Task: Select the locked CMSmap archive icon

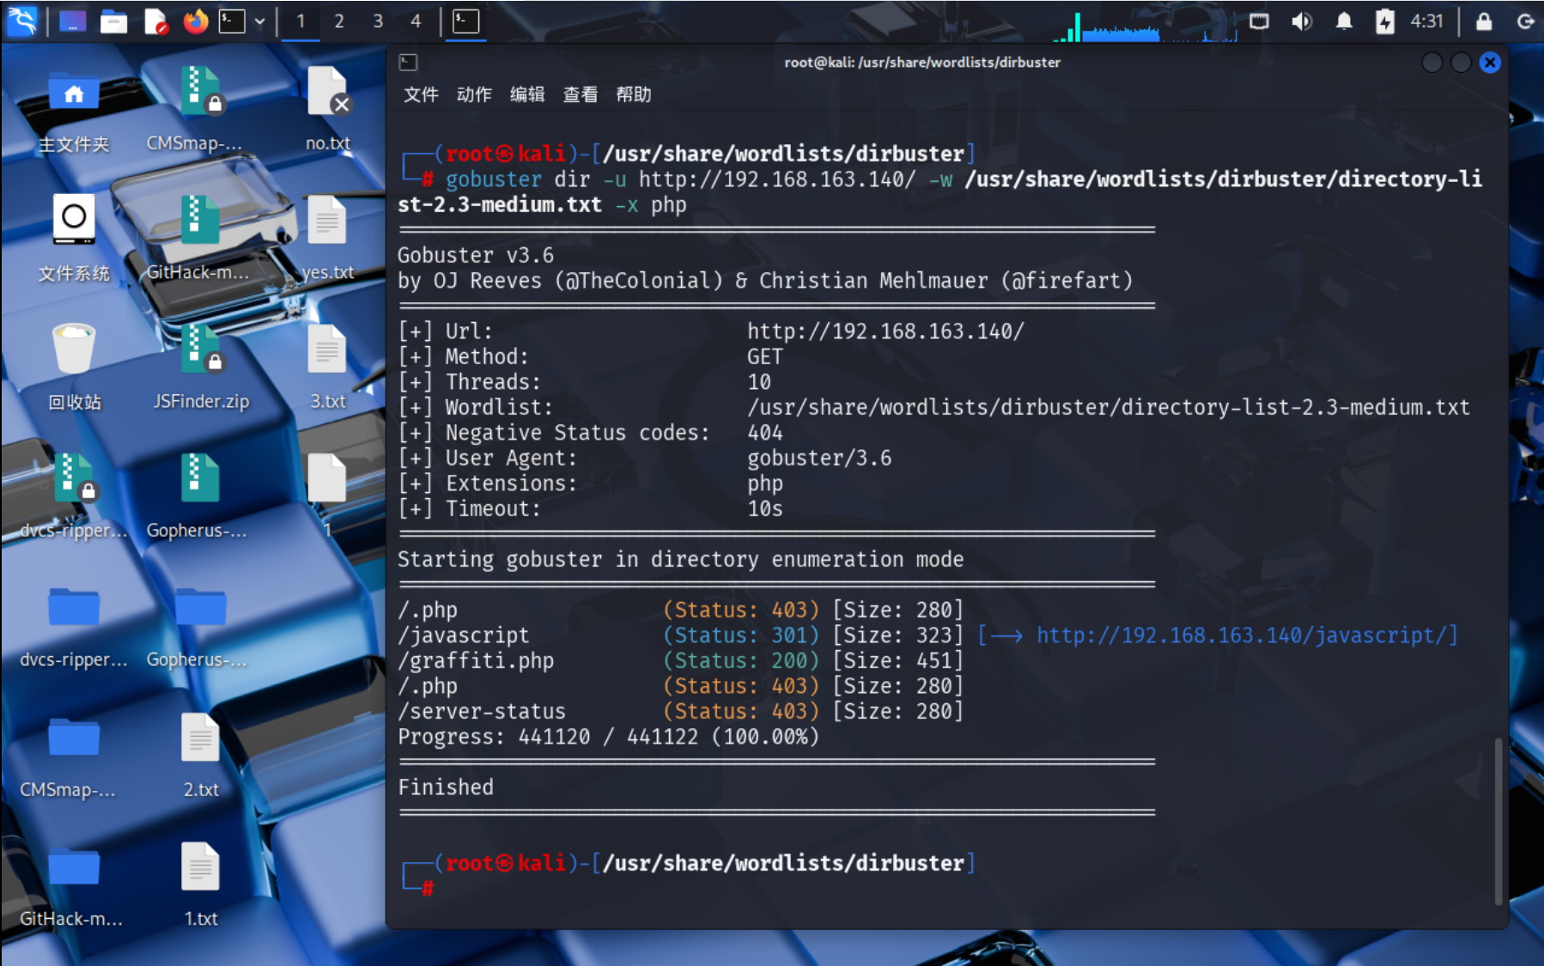Action: pyautogui.click(x=200, y=109)
